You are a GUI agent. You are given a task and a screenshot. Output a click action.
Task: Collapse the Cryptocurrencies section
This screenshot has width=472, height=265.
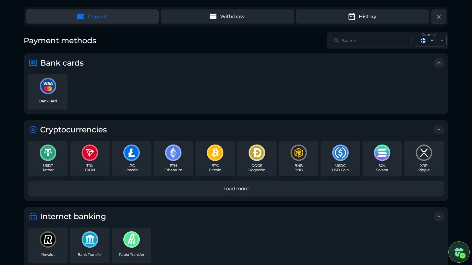coord(439,130)
